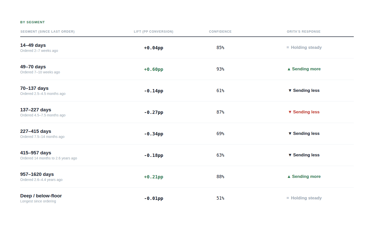
Task: Click the Orita's Response column header
Action: click(x=303, y=32)
